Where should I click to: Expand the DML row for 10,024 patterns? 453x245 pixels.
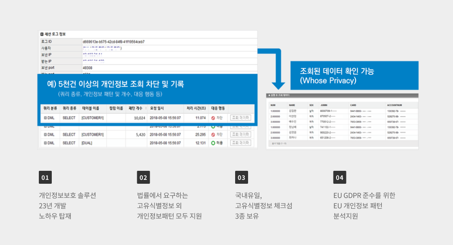coord(45,117)
